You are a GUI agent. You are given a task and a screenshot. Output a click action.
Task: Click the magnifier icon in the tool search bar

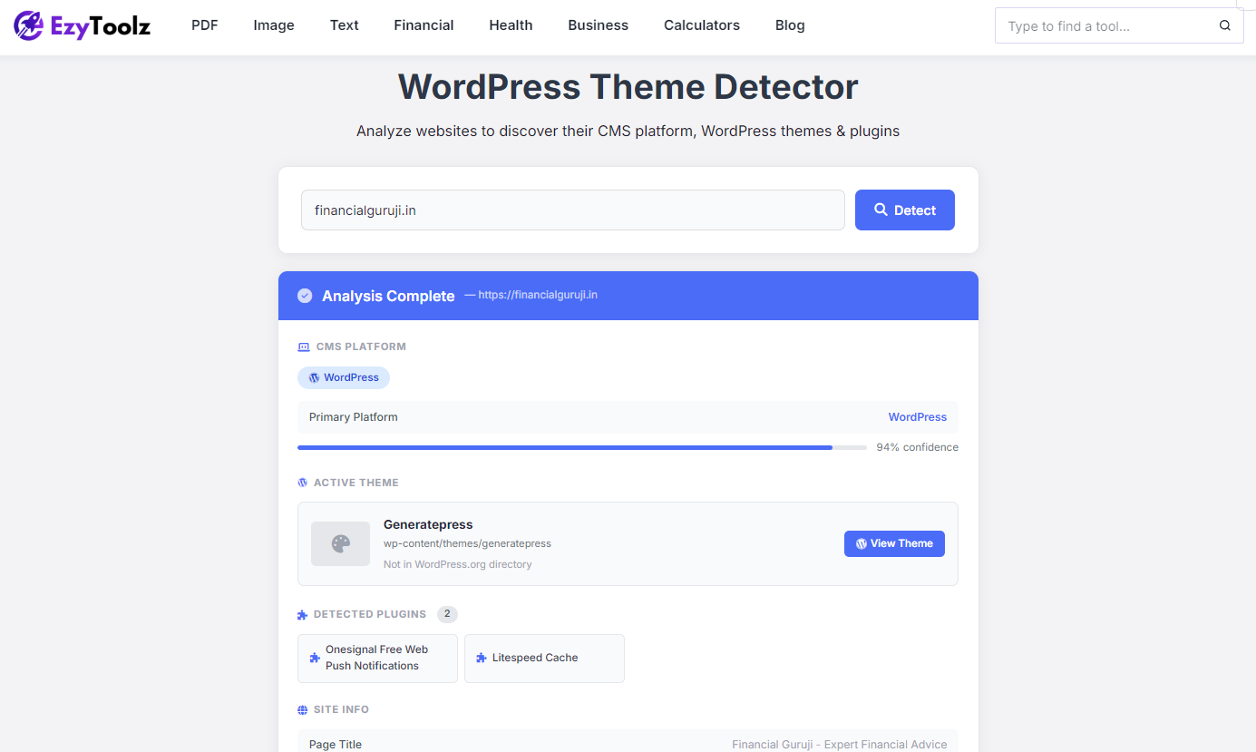tap(1225, 25)
